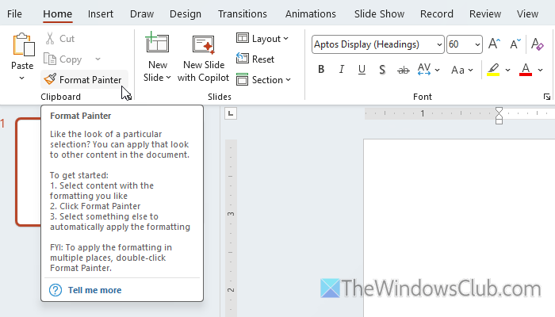Open the highlight color dropdown arrow
Screen dimensions: 555x317
point(507,70)
